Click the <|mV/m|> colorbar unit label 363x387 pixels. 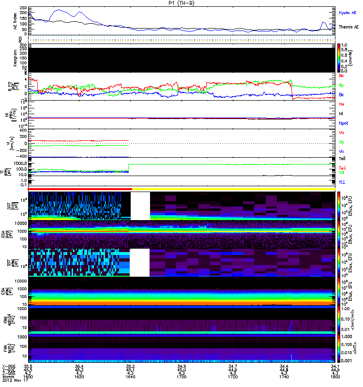coord(354,320)
